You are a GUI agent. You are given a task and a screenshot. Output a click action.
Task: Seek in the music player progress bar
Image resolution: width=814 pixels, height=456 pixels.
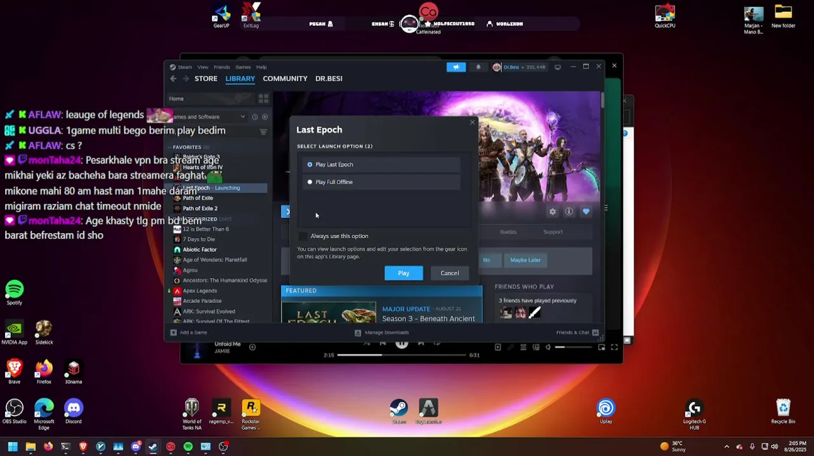[402, 355]
